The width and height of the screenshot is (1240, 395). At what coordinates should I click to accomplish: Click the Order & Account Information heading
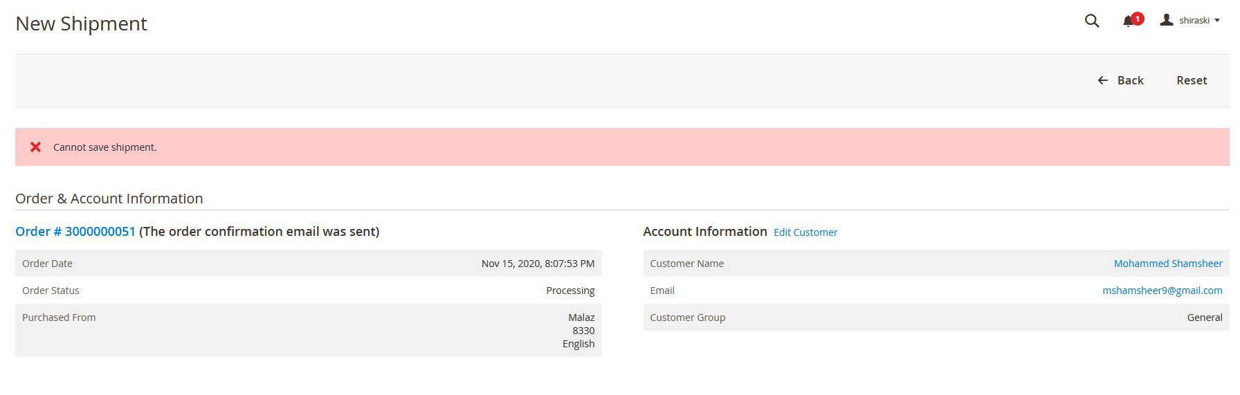(109, 199)
